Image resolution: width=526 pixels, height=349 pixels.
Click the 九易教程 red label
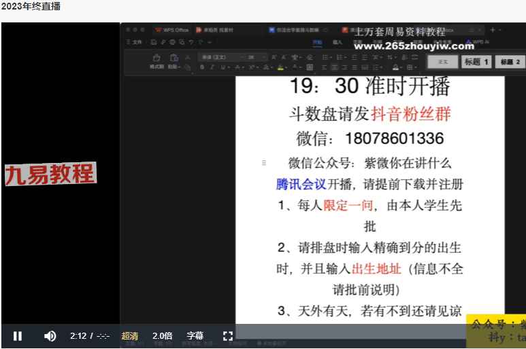click(x=50, y=174)
